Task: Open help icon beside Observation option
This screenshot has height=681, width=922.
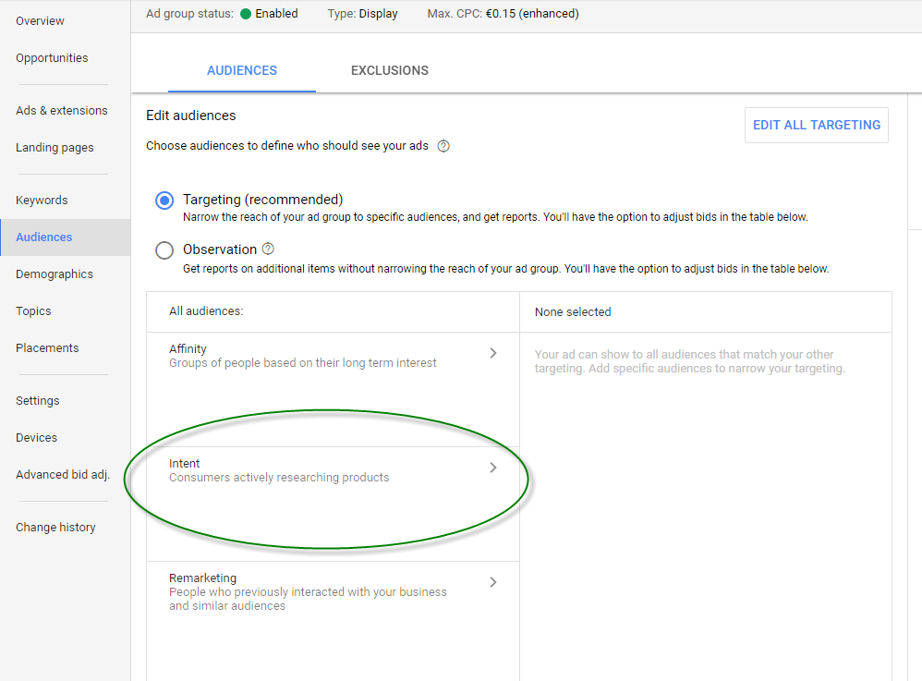Action: [x=268, y=249]
